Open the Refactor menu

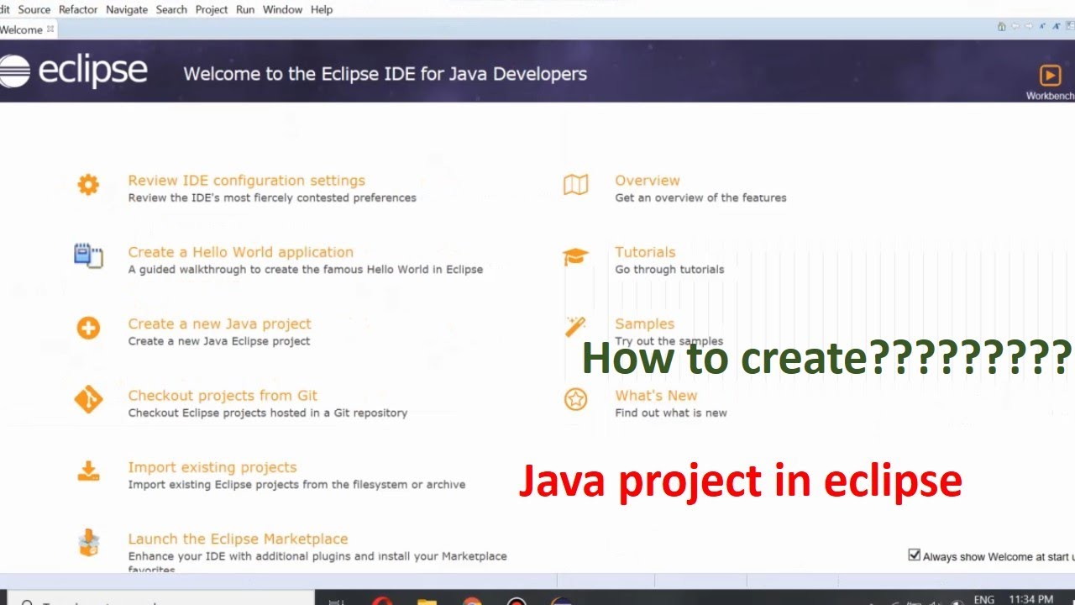point(78,9)
